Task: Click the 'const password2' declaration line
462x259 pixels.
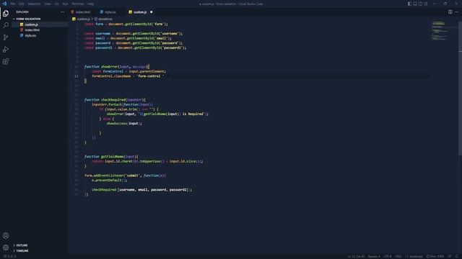Action: click(x=135, y=47)
